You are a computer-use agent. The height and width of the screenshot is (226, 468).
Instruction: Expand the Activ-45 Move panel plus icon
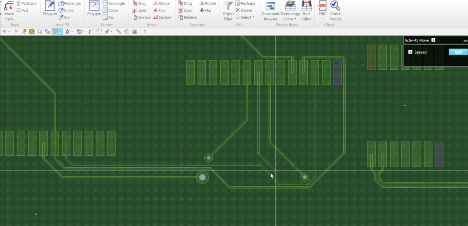point(433,40)
